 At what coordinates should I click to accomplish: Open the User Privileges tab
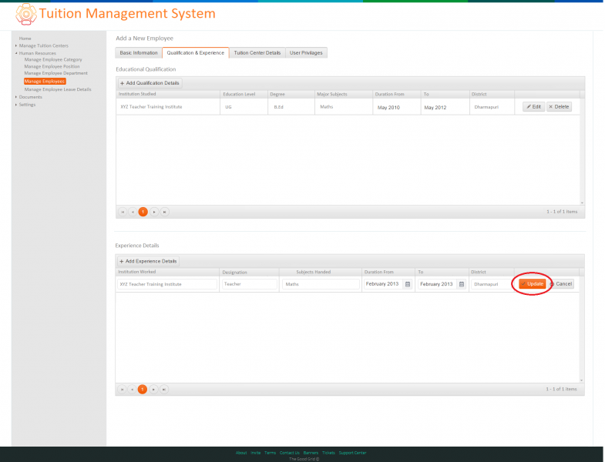click(307, 53)
